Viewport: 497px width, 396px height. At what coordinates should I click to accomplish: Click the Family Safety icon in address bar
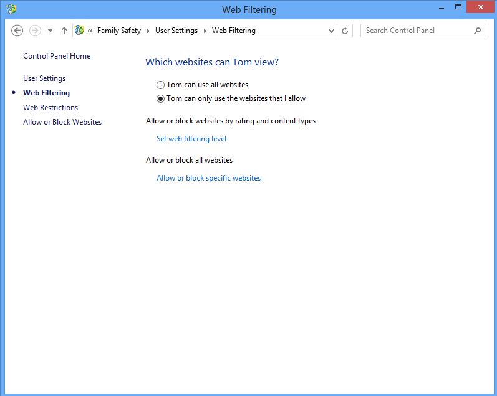point(79,31)
